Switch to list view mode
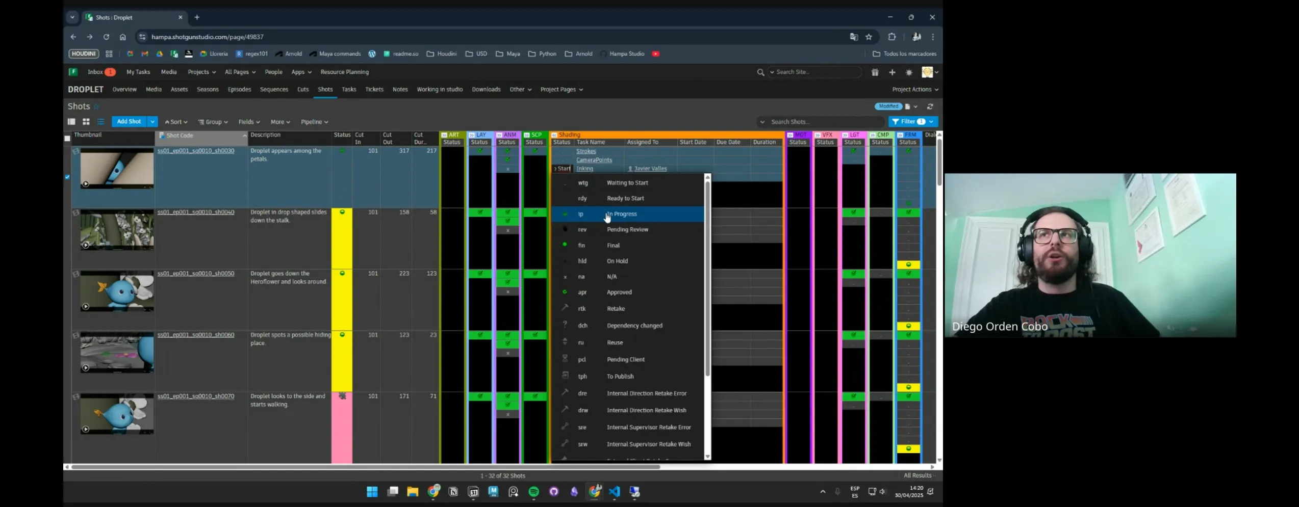 [x=101, y=122]
